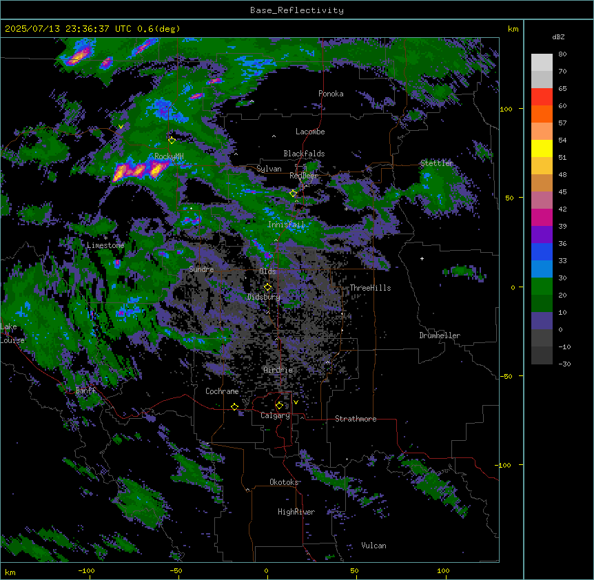Select the Drumheller label
Viewport: 594px width, 580px height.
[440, 335]
